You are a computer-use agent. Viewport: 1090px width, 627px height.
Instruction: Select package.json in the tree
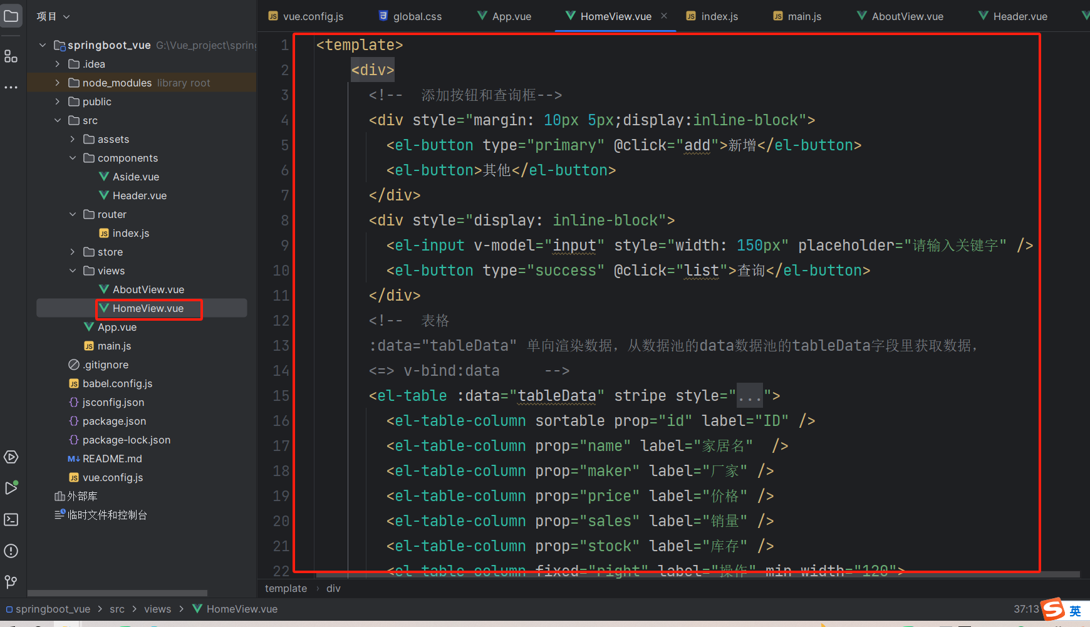click(x=114, y=421)
